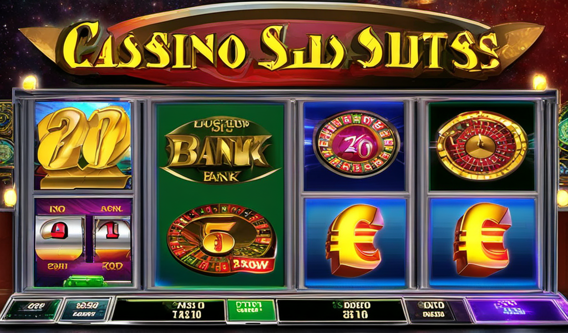This screenshot has width=568, height=333.
Task: Click the left golden euro symbol
Action: coord(354,240)
